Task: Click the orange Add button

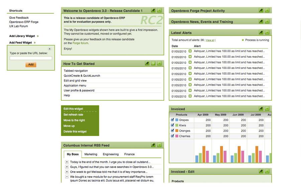Action: (31, 64)
